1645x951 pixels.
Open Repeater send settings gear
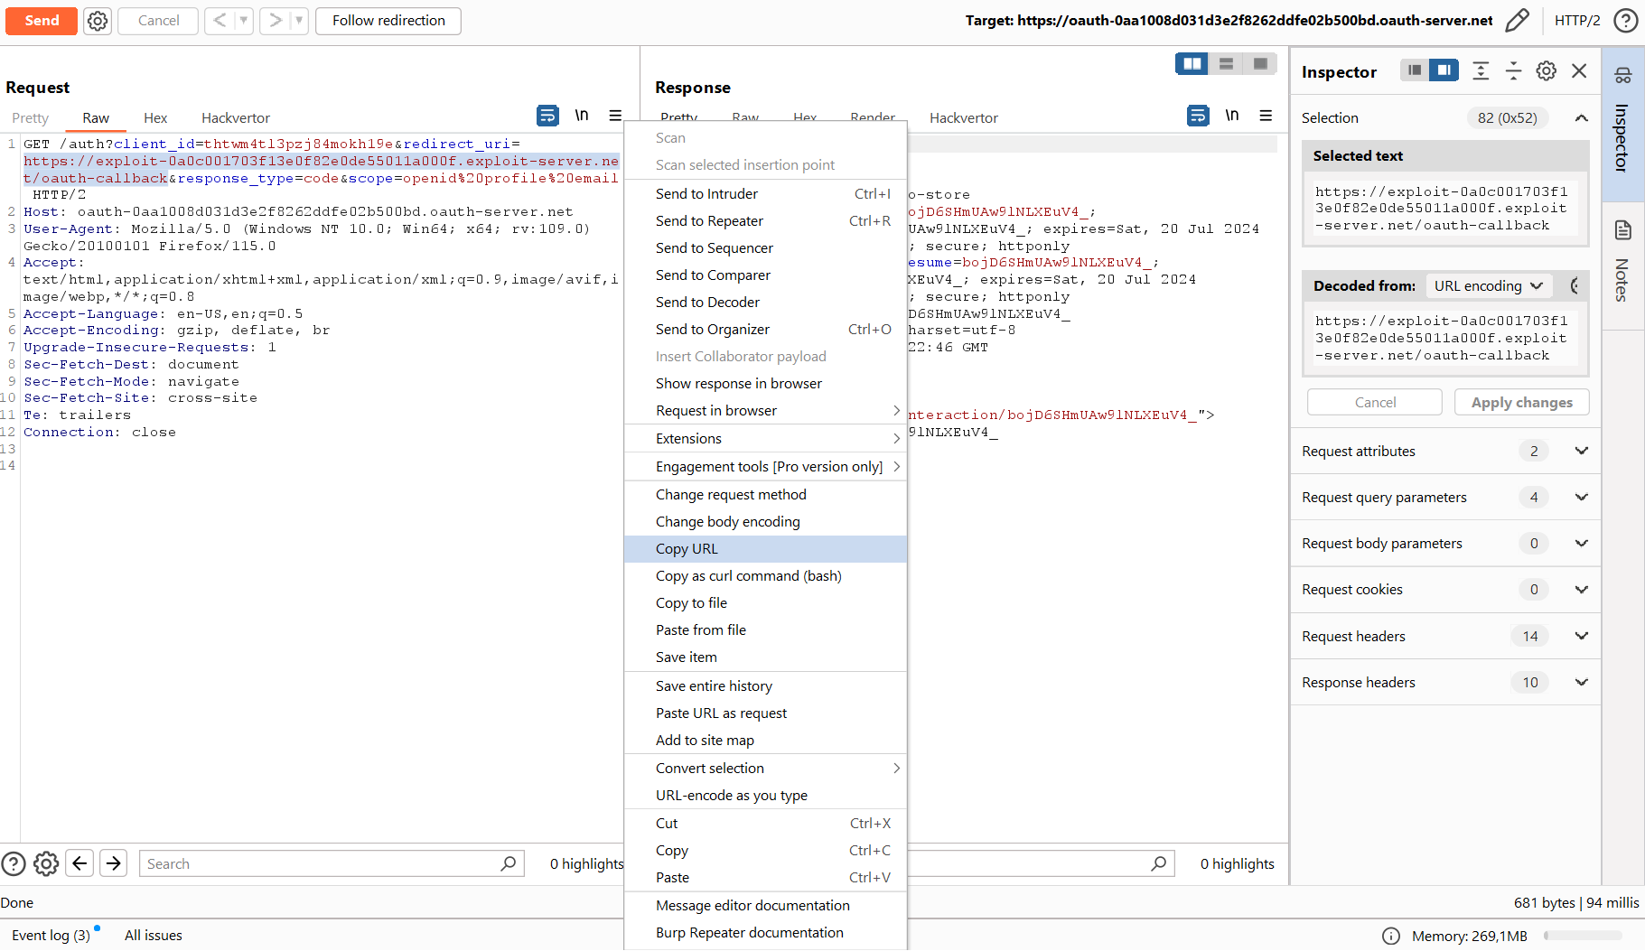[x=98, y=21]
